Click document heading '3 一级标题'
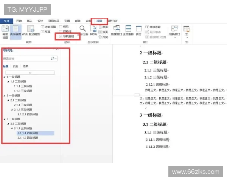227x181 pixels. click(151, 115)
